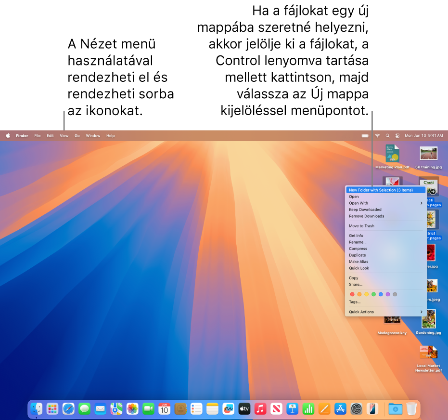Open Launchpad in the Dock
This screenshot has height=420, width=448.
click(52, 409)
